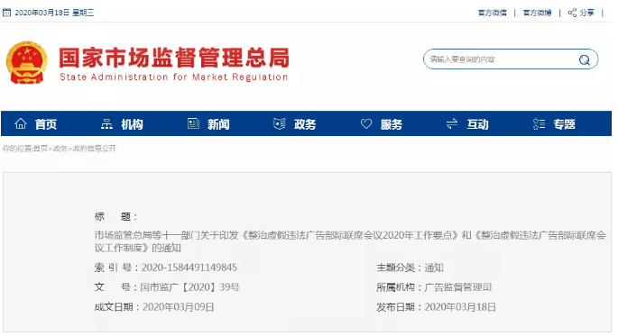Click the heart icon beside 服务
This screenshot has height=336, width=618.
[366, 124]
